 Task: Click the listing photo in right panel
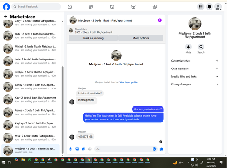(195, 24)
